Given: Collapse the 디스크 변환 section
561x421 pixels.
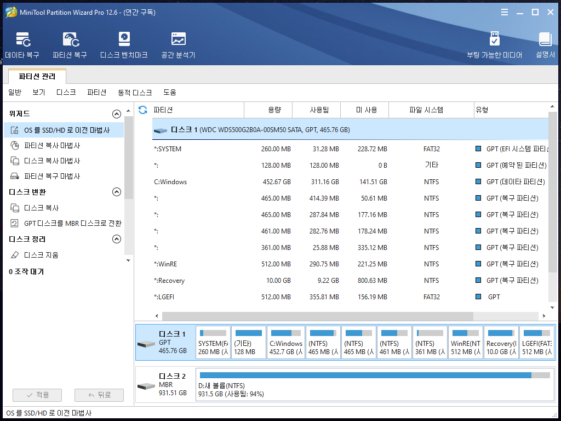Looking at the screenshot, I should coord(117,192).
